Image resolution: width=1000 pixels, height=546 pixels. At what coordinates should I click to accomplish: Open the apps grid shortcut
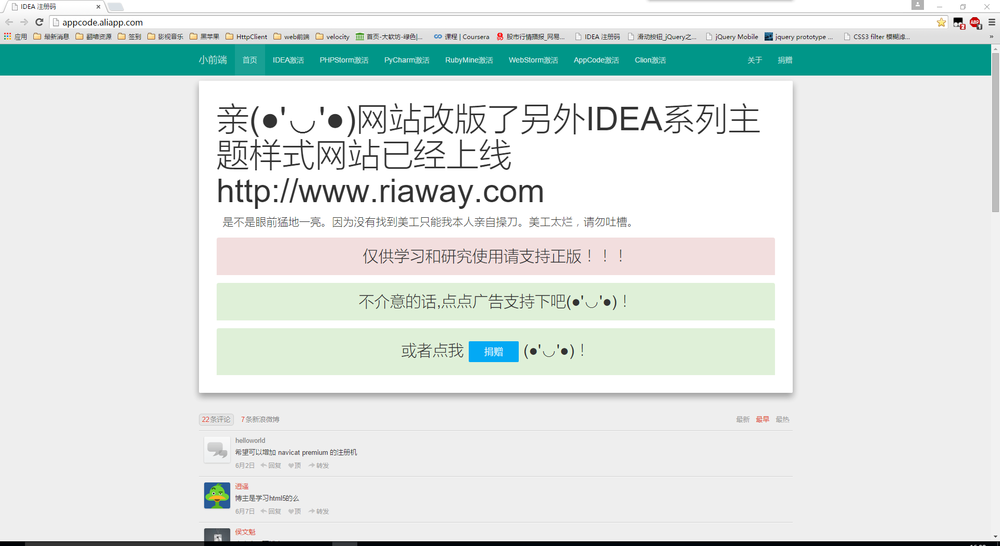[x=15, y=36]
